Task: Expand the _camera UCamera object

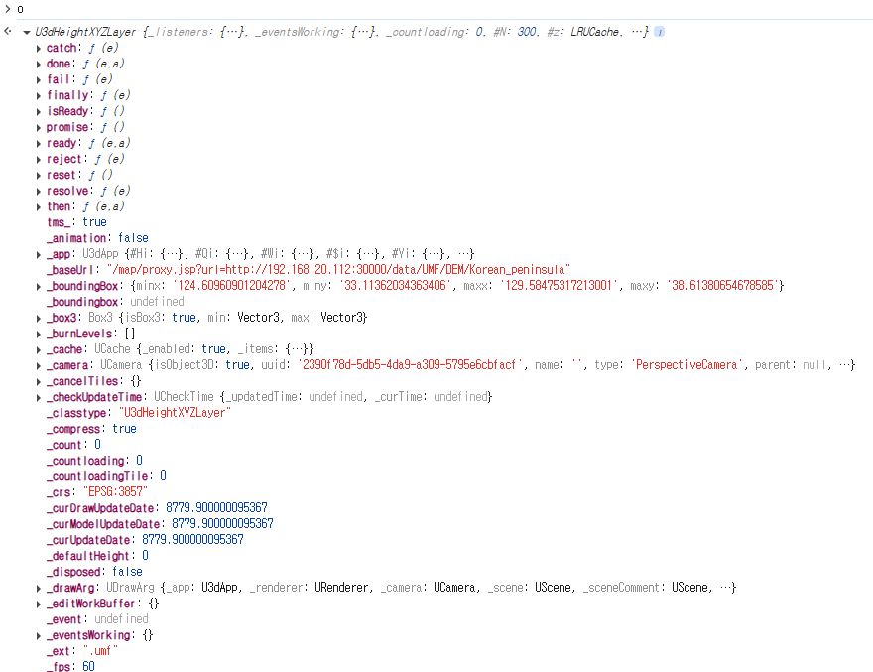Action: [x=39, y=366]
